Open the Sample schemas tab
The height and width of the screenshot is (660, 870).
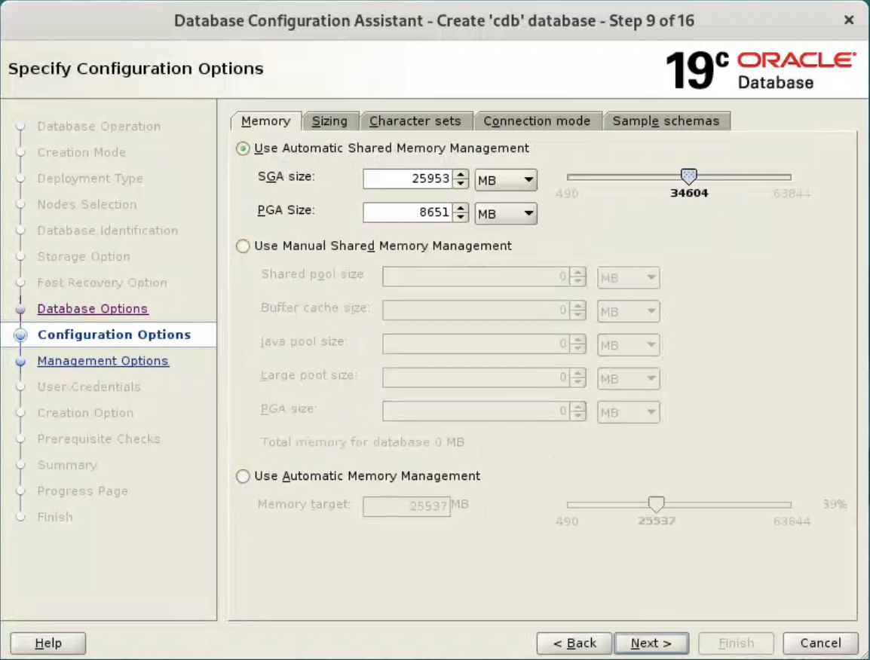click(666, 121)
